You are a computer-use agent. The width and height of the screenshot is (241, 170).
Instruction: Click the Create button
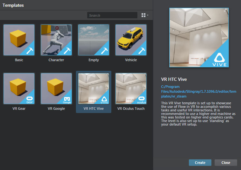200,163
